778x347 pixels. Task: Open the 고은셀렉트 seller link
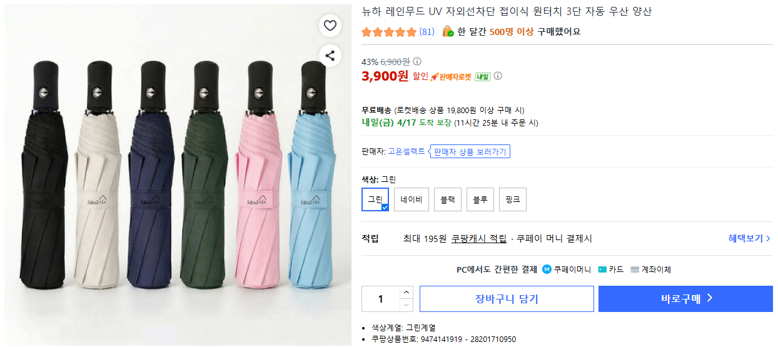coord(406,151)
